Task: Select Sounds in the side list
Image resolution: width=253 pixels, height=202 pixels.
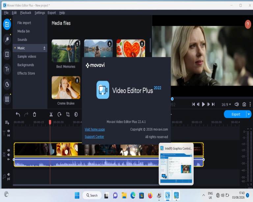Action: click(x=22, y=39)
